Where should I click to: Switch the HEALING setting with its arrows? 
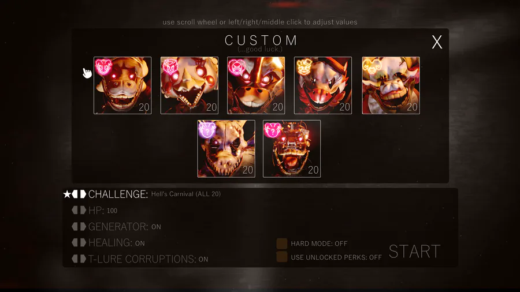click(x=79, y=243)
